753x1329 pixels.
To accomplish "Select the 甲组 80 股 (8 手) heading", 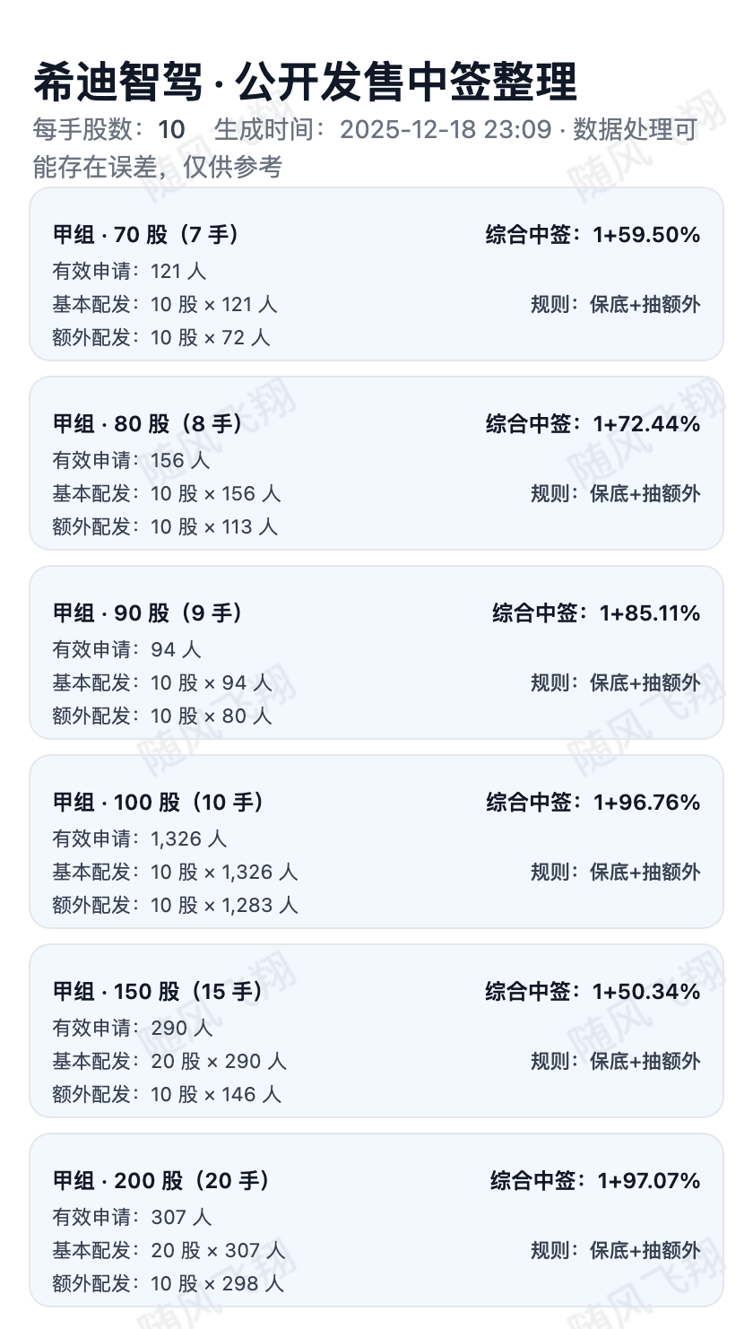I will click(147, 424).
